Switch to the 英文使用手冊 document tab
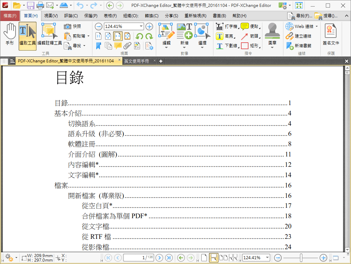 pyautogui.click(x=138, y=61)
